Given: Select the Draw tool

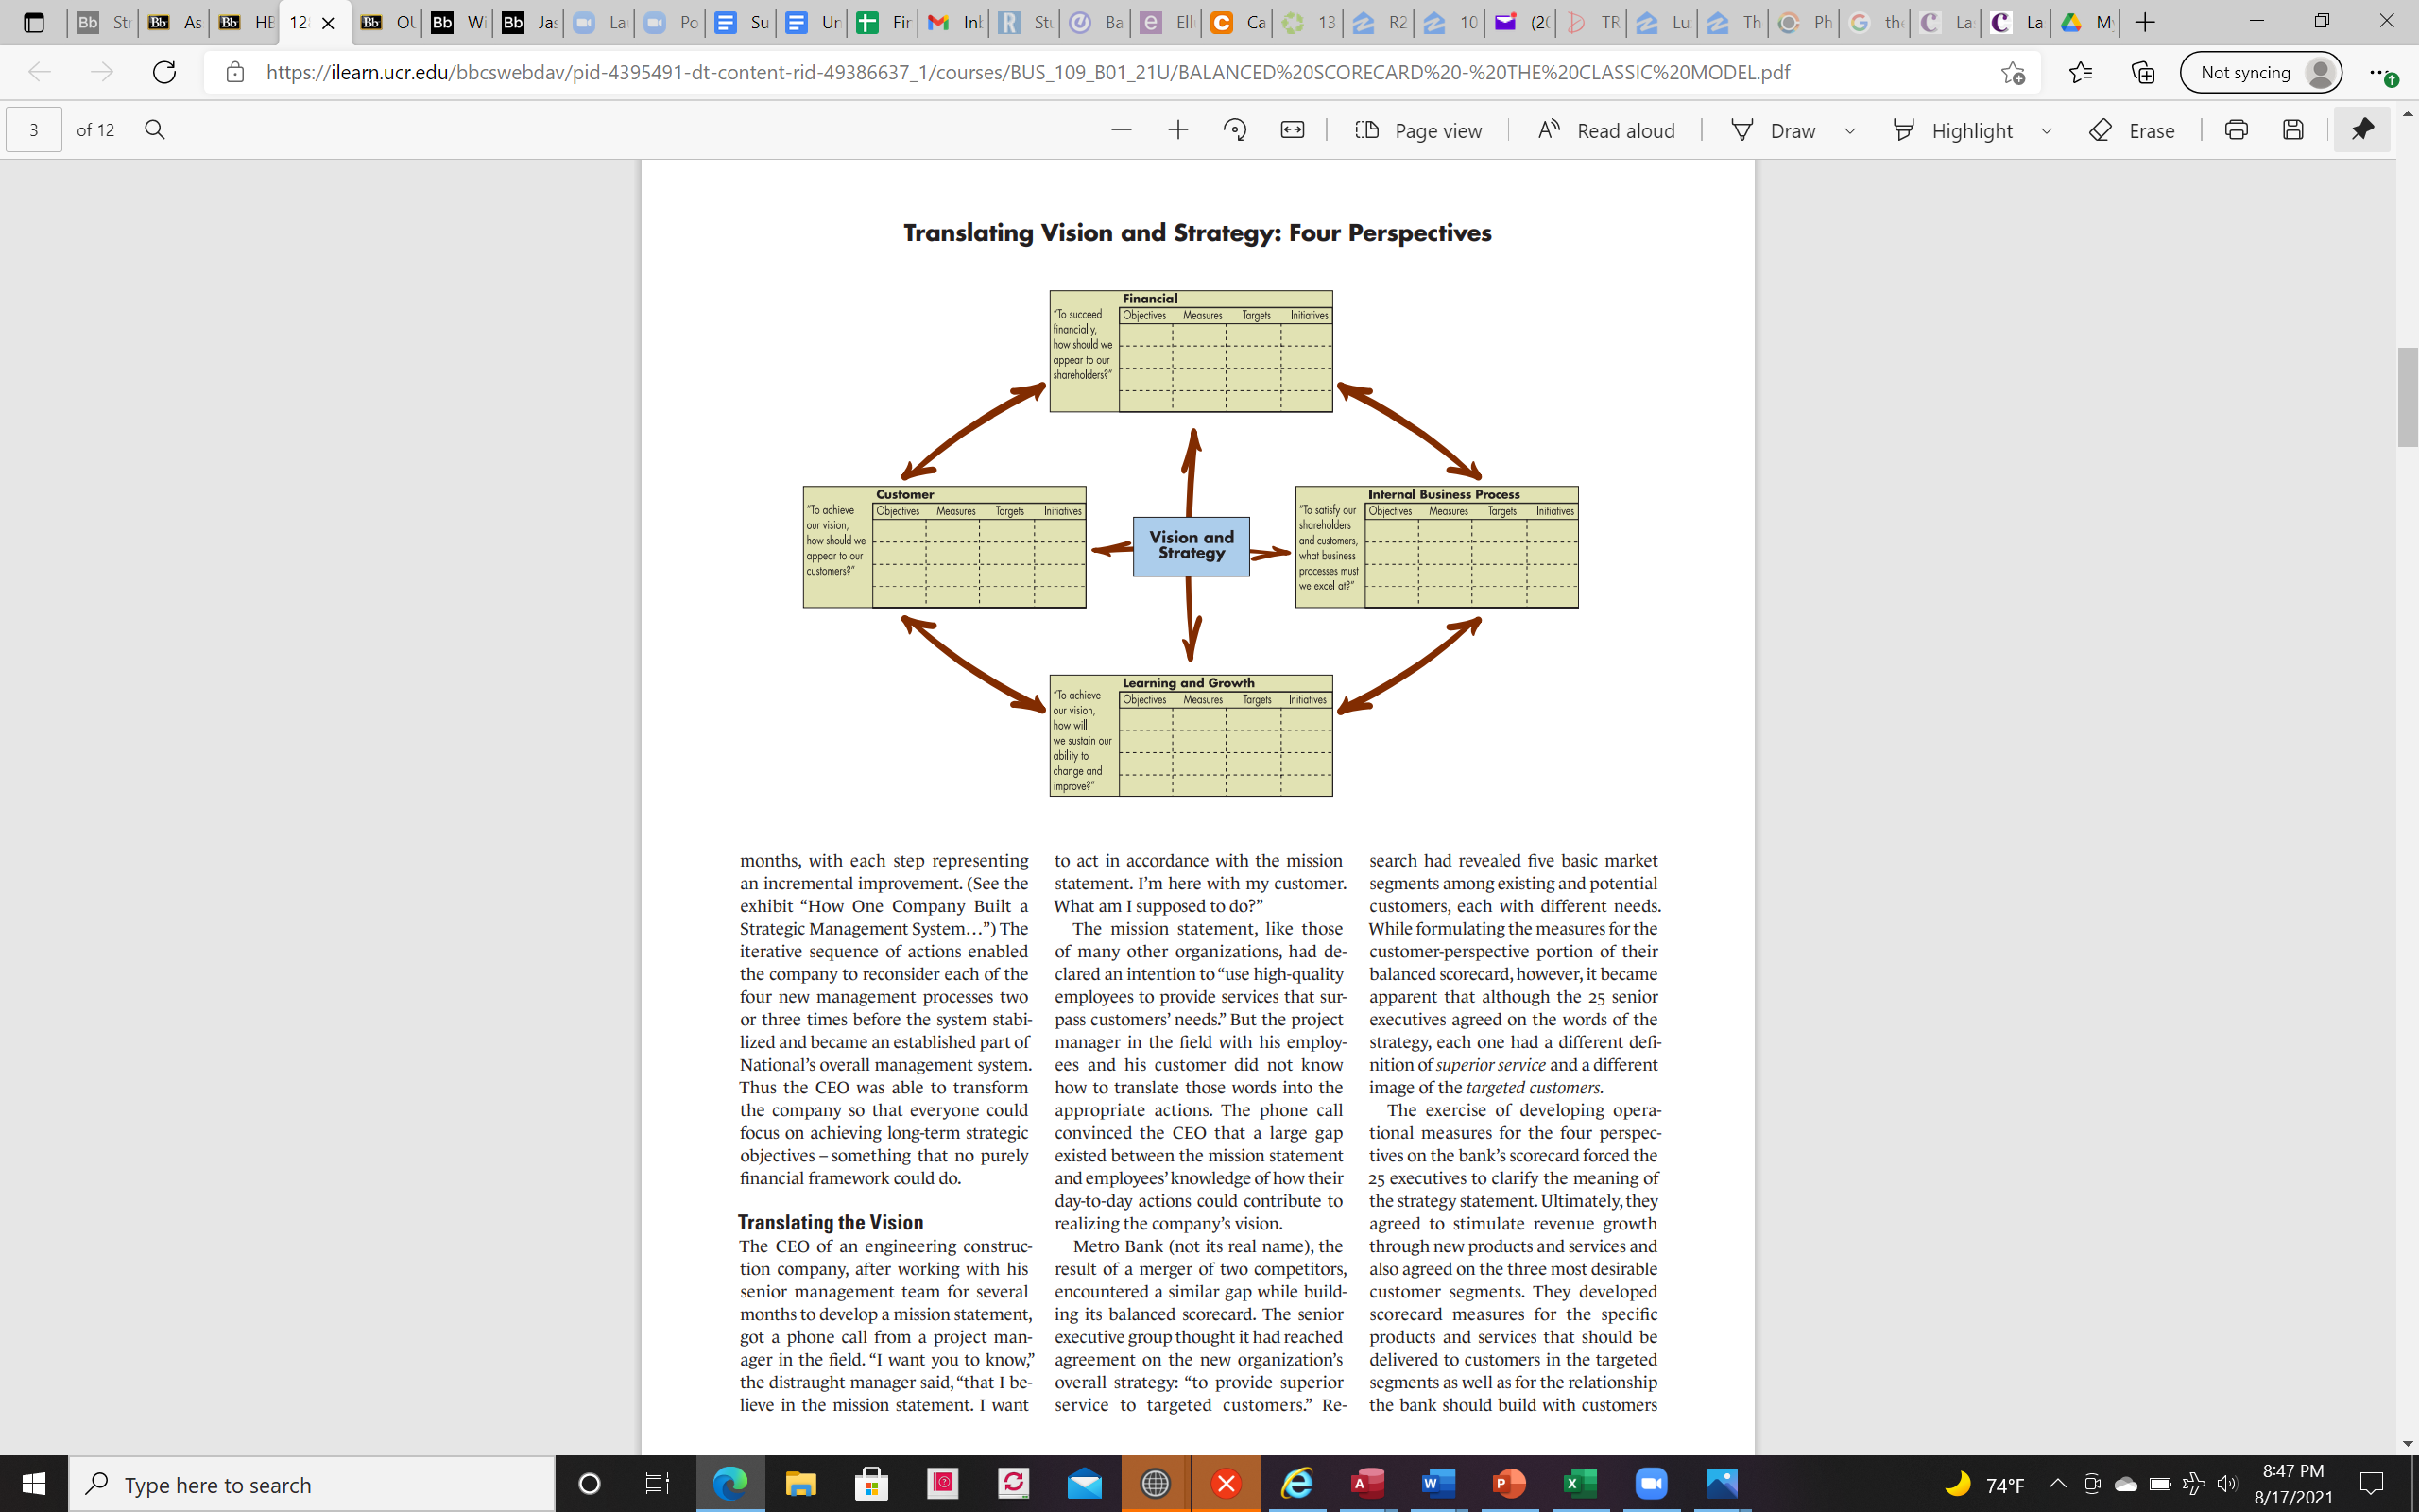Looking at the screenshot, I should tap(1773, 130).
